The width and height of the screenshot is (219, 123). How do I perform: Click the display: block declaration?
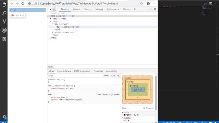click(59, 97)
